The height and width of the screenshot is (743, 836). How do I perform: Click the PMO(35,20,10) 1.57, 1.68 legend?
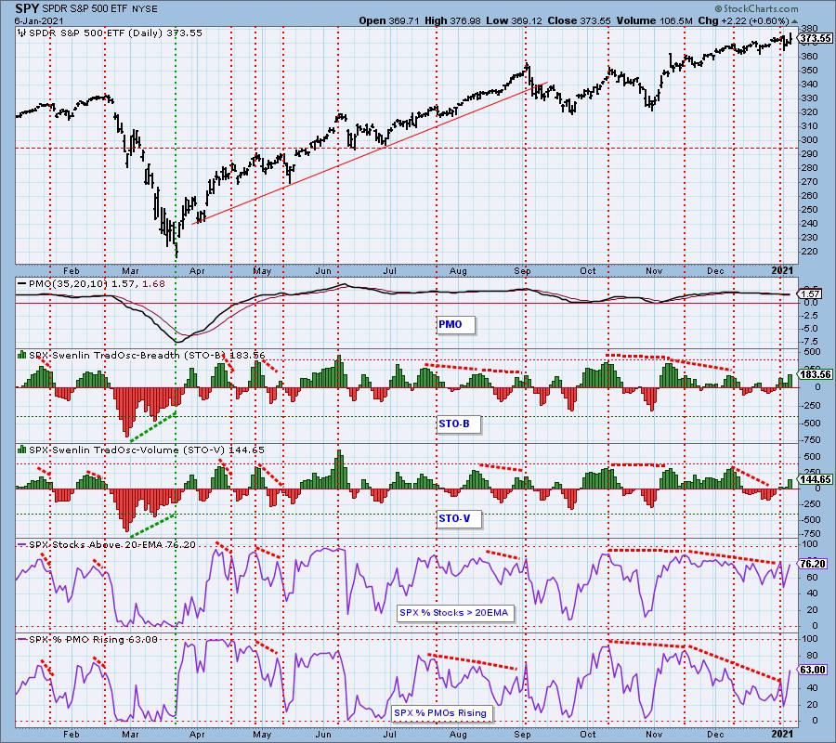97,284
